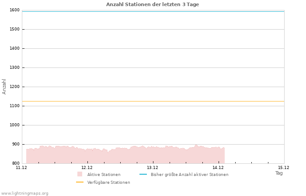Click the 1600 y-axis tick label

(x=14, y=10)
